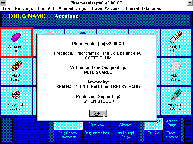The image size is (193, 144).
Task: Pick the white Aldoril 25 mg tablet
Action: [176, 66]
